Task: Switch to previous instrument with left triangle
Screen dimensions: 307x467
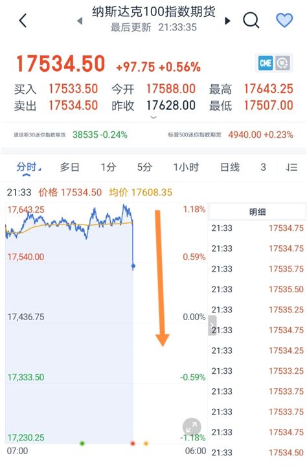Action: pos(80,21)
